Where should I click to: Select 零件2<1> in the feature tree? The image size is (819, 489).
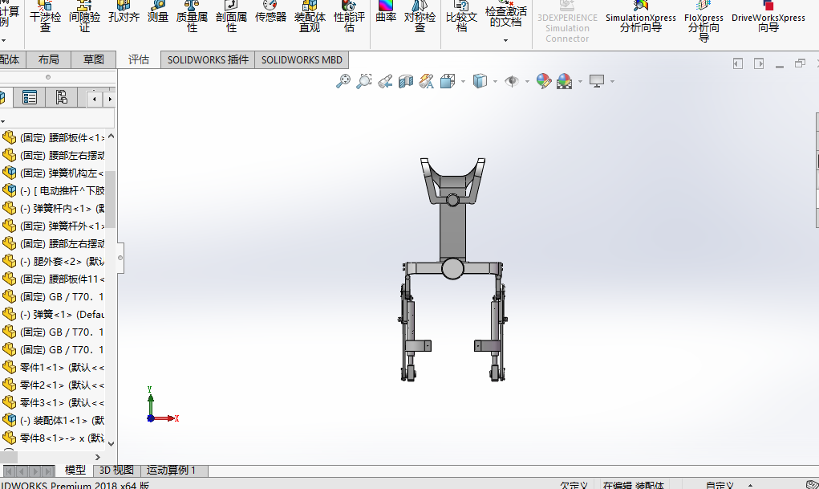click(x=53, y=385)
